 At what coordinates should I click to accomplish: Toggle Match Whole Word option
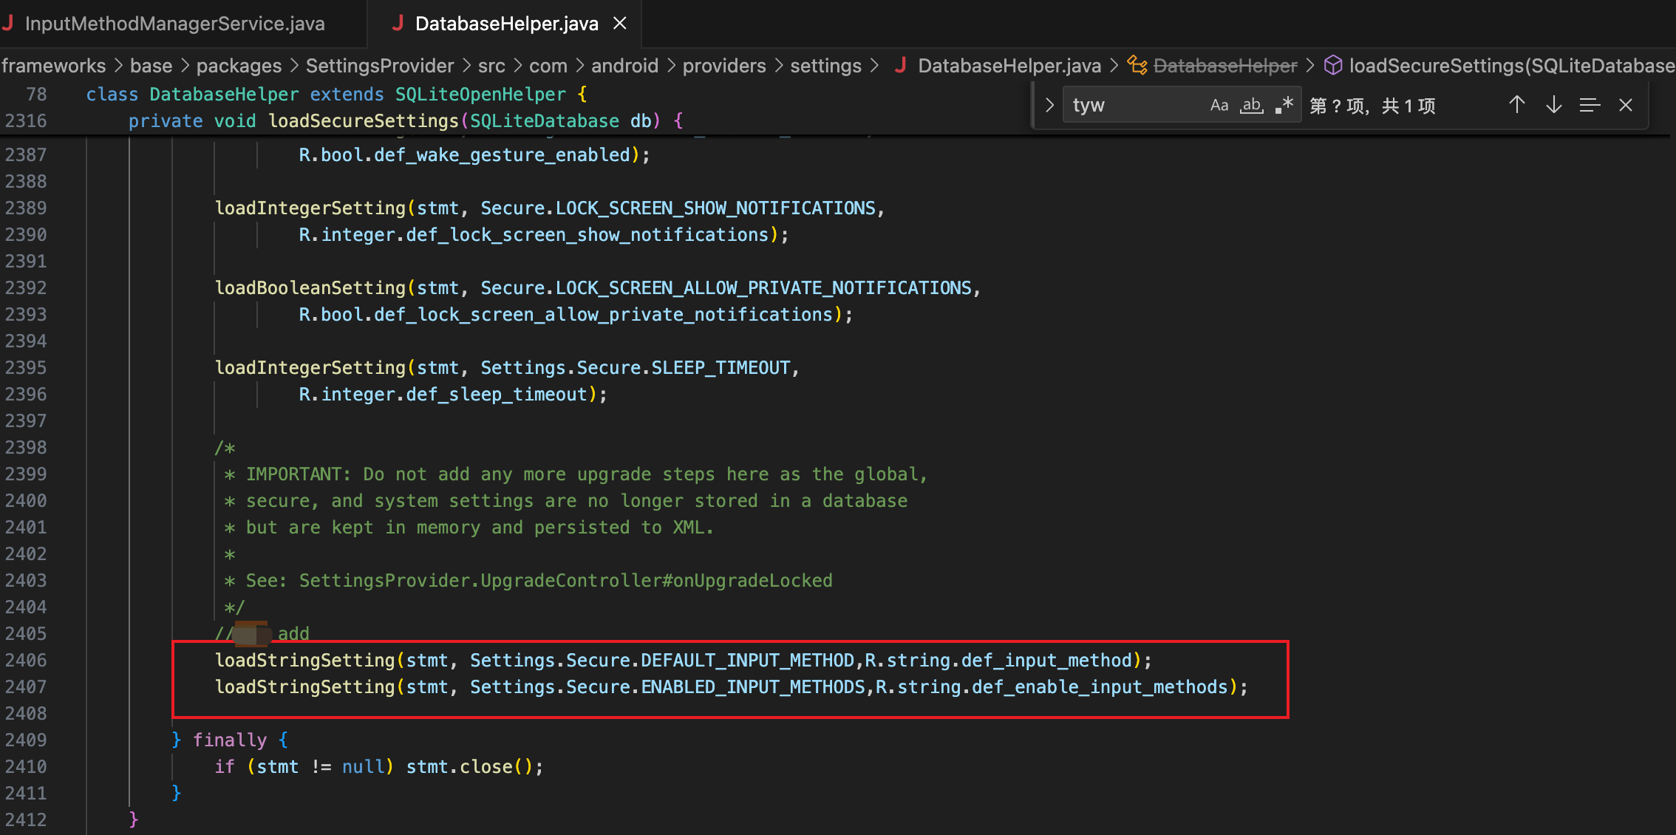pyautogui.click(x=1252, y=106)
